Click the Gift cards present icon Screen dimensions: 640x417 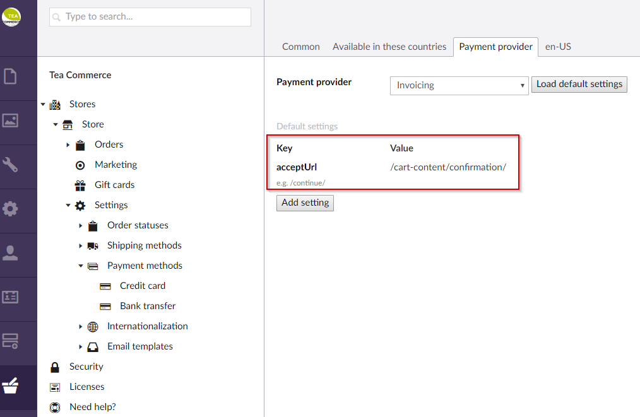pos(80,185)
